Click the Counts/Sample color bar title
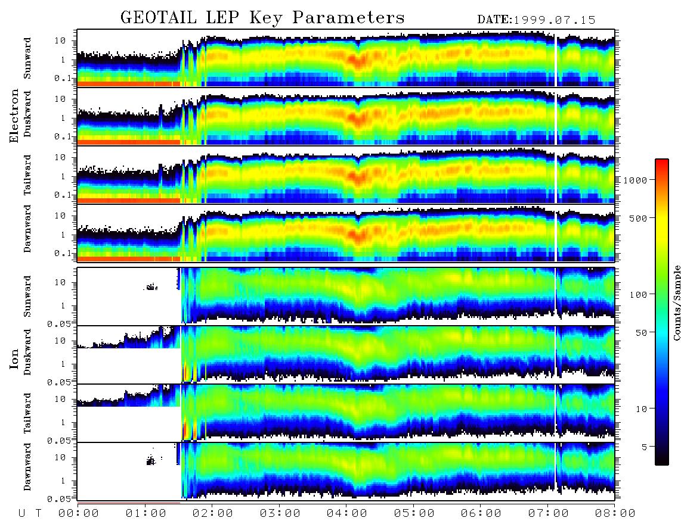This screenshot has height=524, width=681. coord(677,302)
